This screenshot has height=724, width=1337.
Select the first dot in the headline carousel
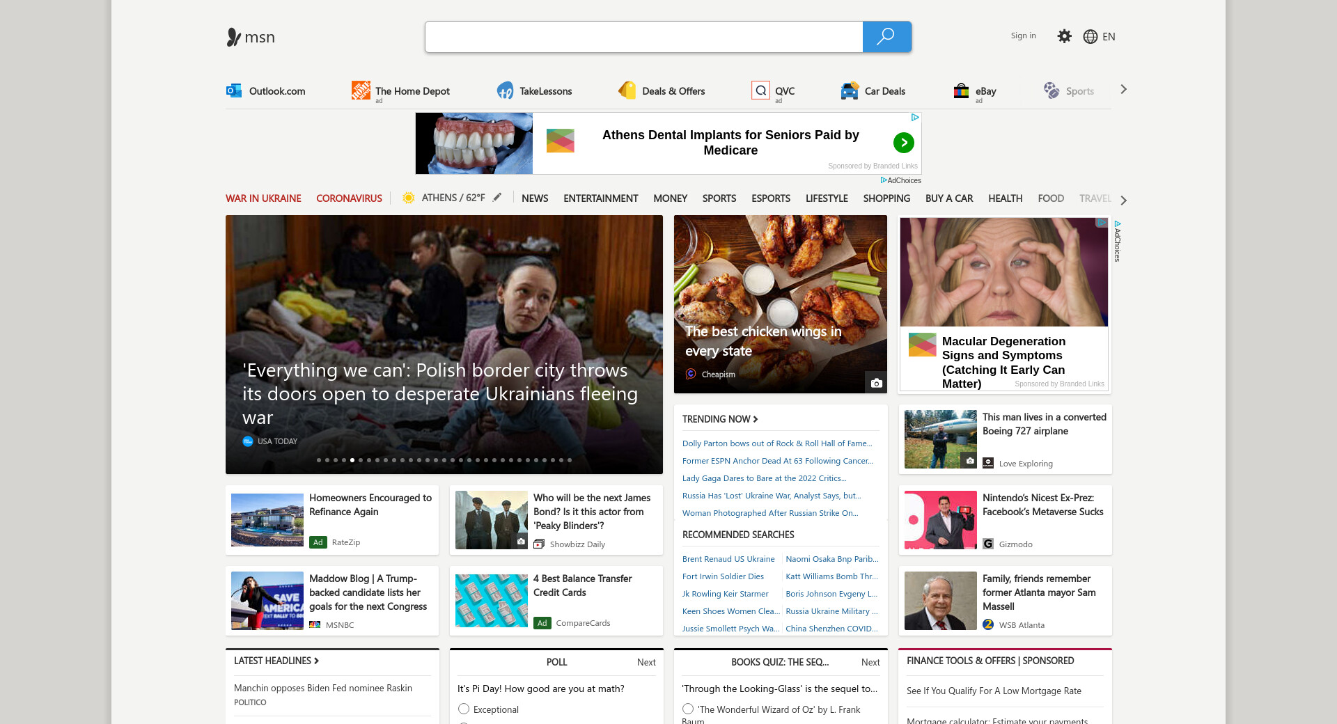(319, 460)
